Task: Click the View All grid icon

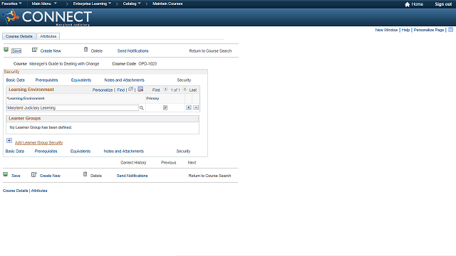Action: coord(131,89)
